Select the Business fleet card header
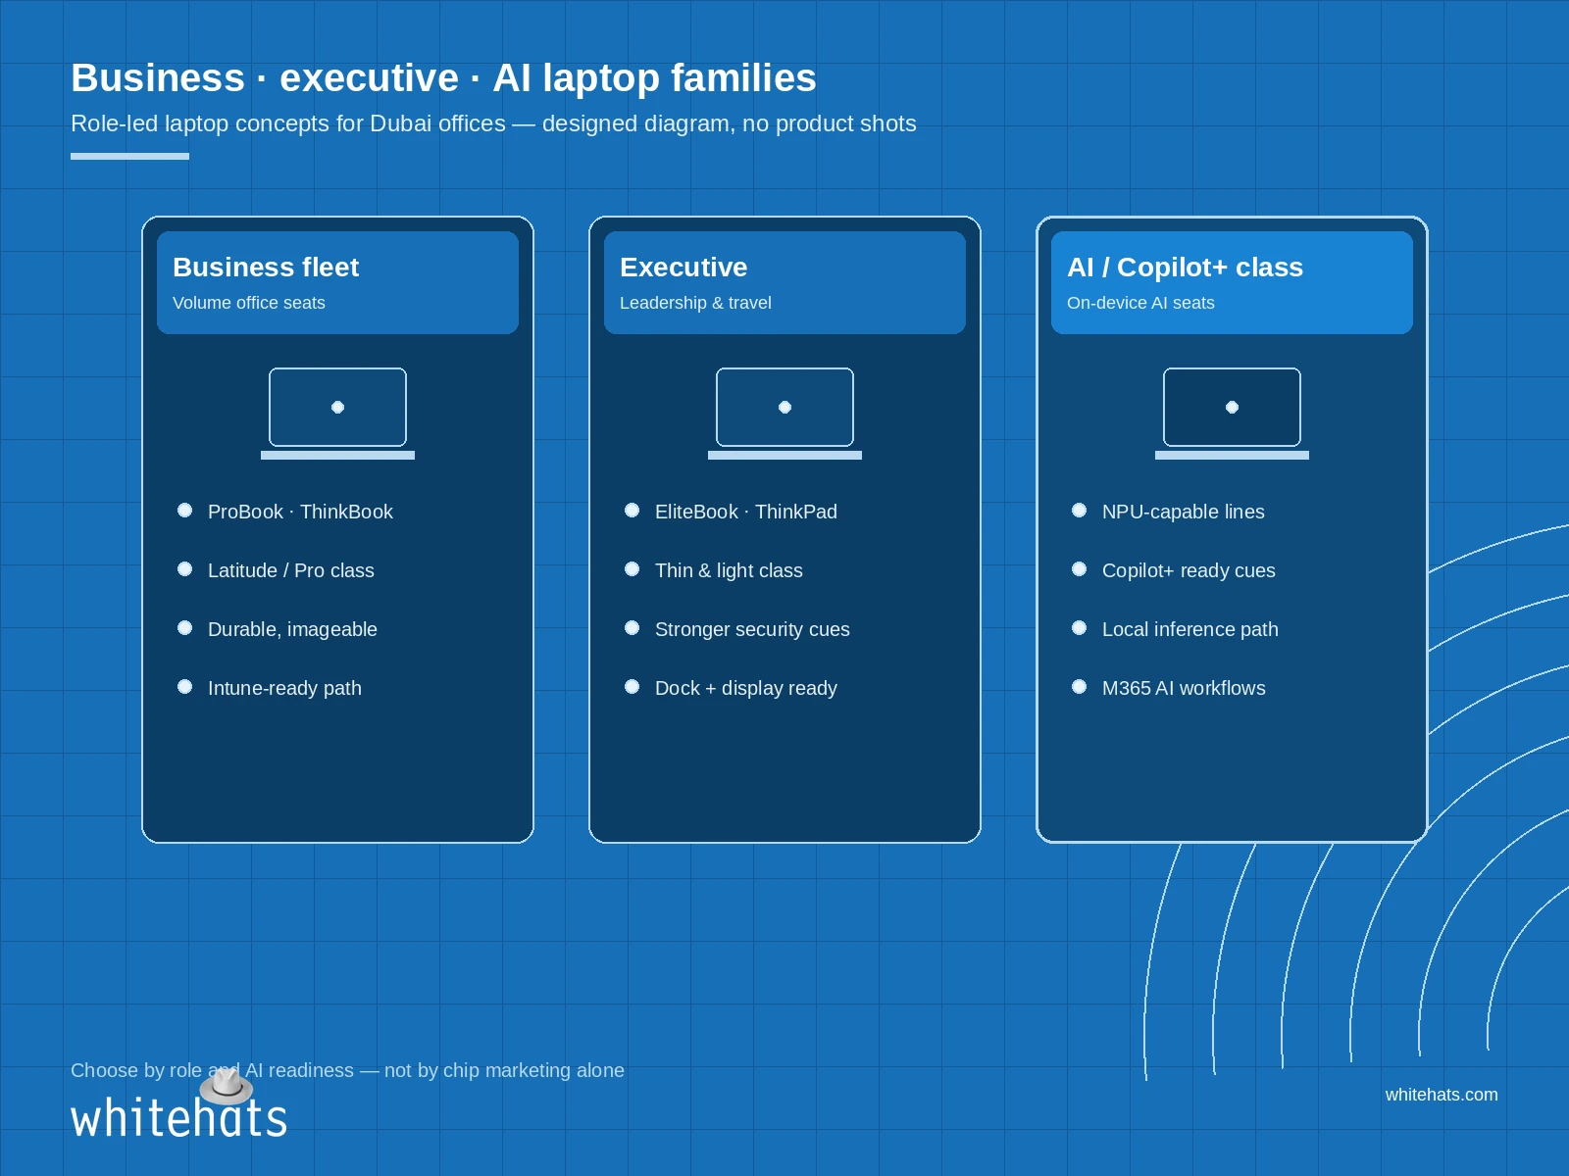This screenshot has width=1569, height=1176. point(337,282)
